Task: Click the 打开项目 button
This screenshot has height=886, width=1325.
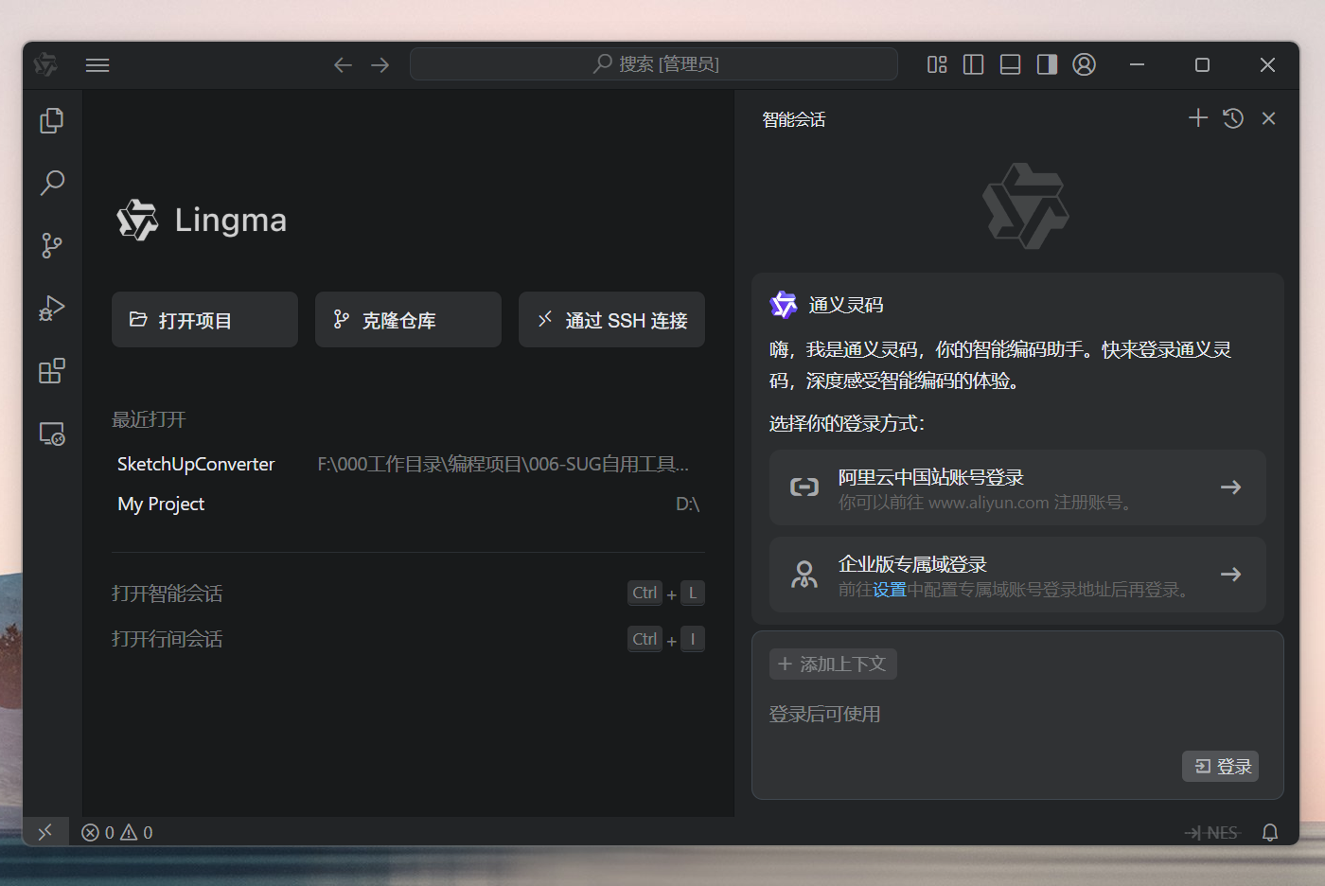Action: click(204, 320)
